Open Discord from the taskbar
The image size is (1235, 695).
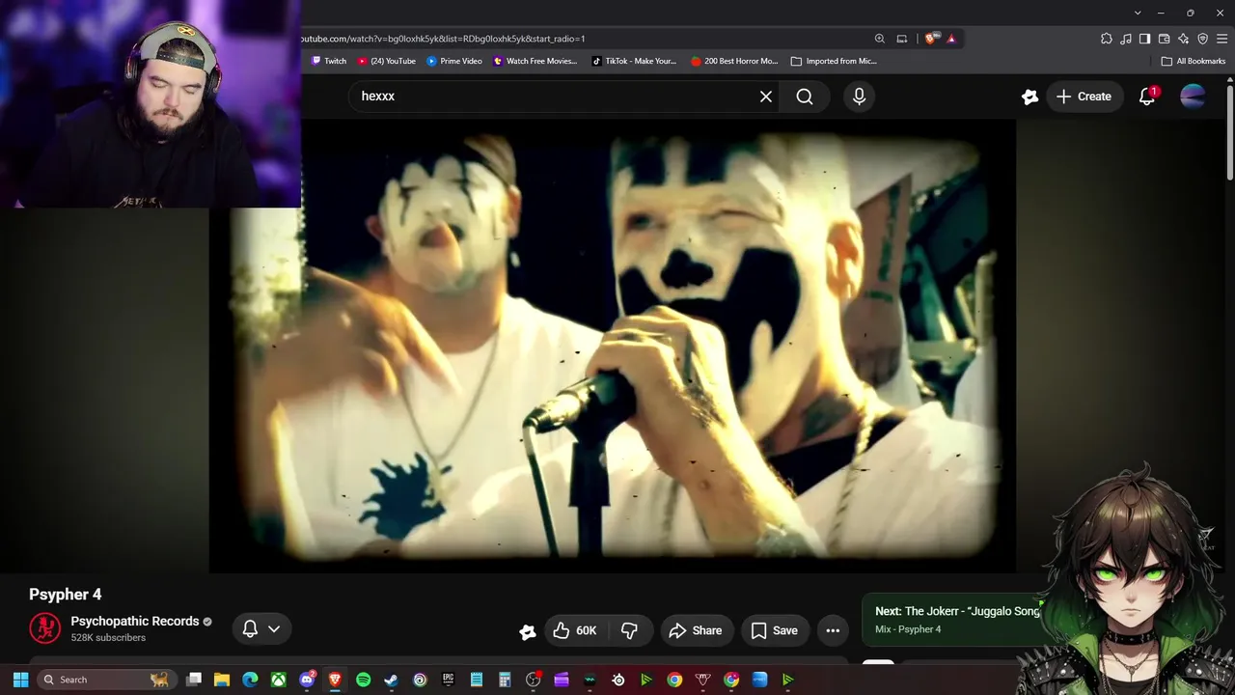(307, 680)
